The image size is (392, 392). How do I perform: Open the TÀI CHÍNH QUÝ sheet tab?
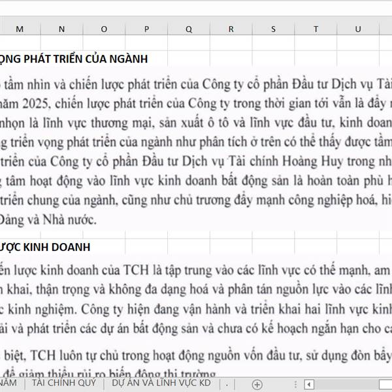coord(64,383)
